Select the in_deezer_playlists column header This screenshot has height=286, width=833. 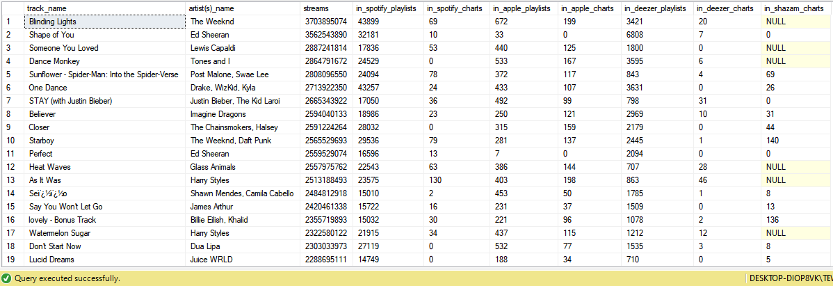(657, 8)
